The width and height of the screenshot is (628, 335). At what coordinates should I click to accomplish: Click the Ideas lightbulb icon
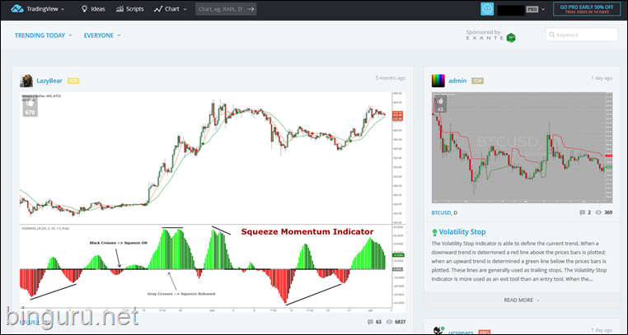(84, 9)
